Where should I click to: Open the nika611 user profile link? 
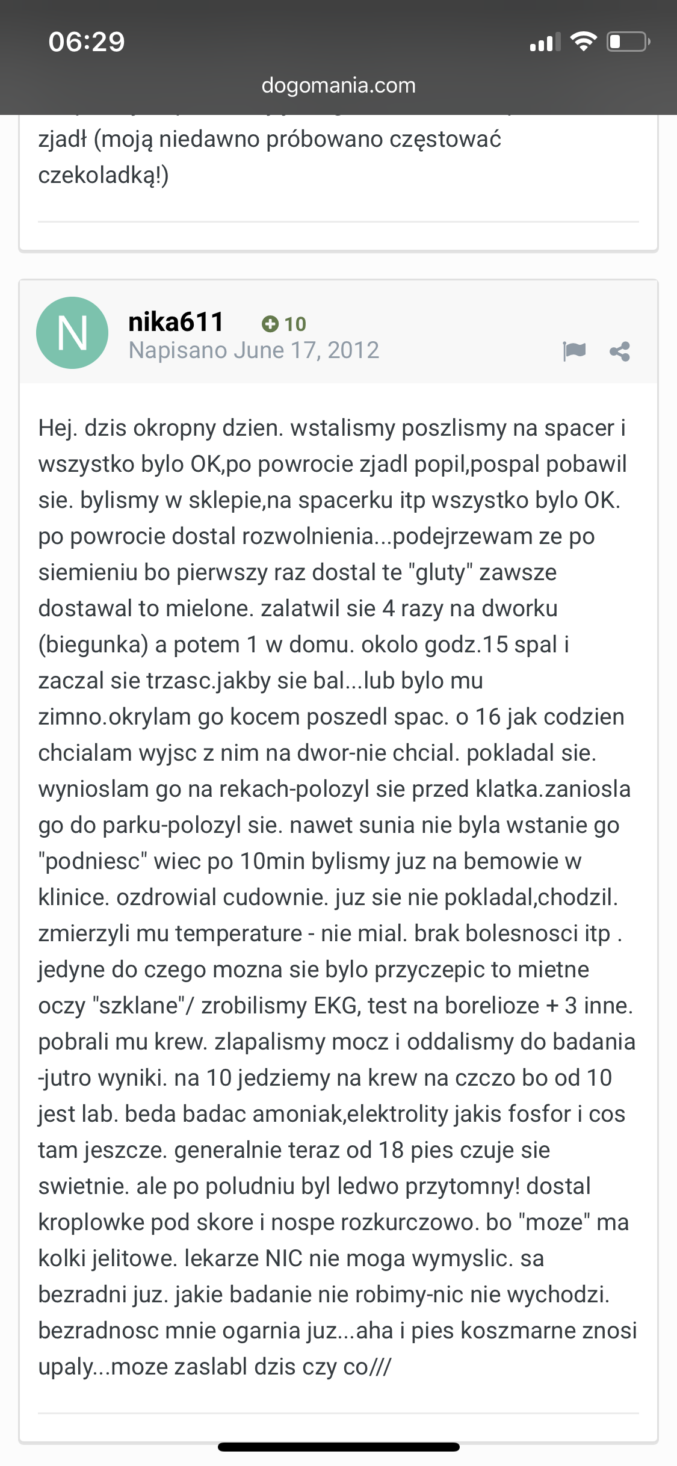point(176,322)
